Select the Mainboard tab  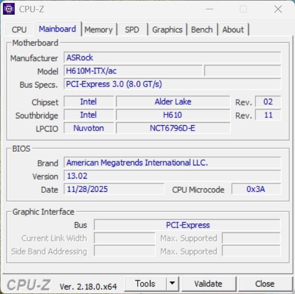(57, 29)
